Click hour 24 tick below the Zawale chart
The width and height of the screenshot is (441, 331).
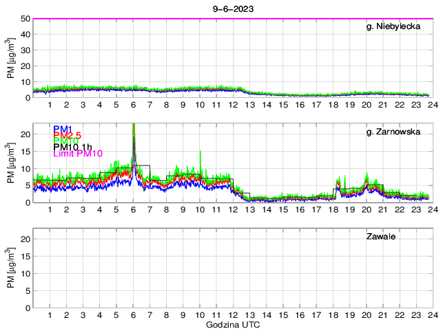pyautogui.click(x=431, y=316)
